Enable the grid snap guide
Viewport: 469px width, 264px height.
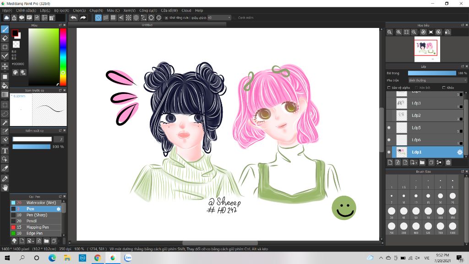point(113,18)
